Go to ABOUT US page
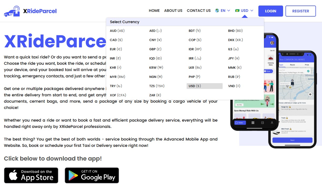The image size is (322, 190). pos(173,11)
